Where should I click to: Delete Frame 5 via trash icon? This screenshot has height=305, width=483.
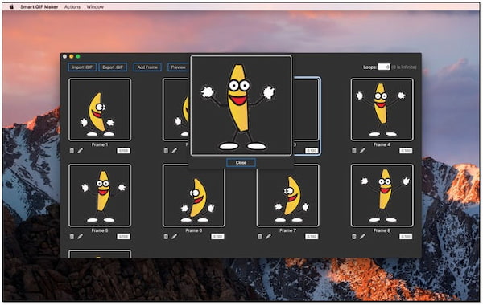(72, 236)
